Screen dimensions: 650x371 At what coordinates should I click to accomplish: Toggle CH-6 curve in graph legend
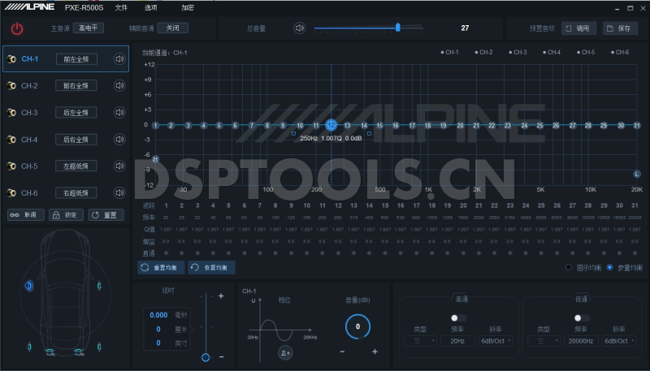pos(620,52)
